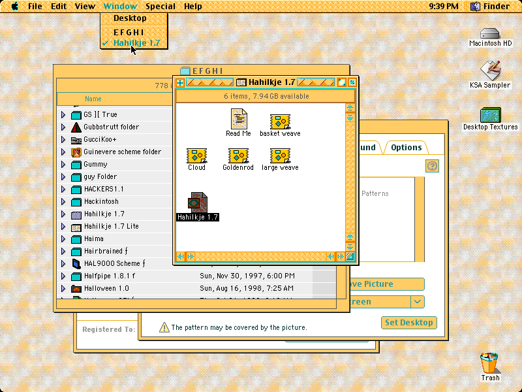Open the Apple menu icon
522x392 pixels.
14,6
